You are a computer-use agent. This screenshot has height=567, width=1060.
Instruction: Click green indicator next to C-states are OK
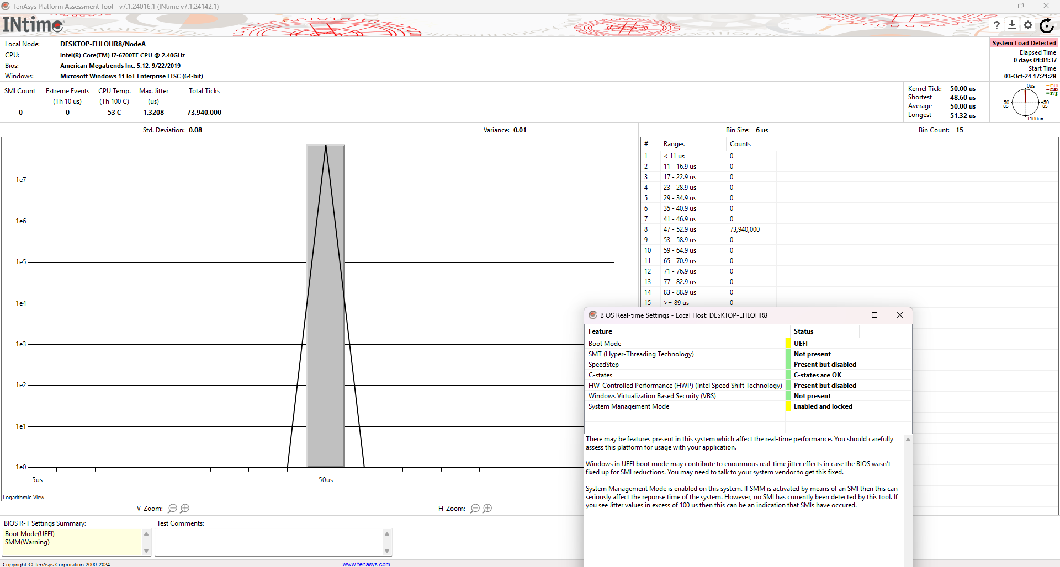tap(788, 375)
